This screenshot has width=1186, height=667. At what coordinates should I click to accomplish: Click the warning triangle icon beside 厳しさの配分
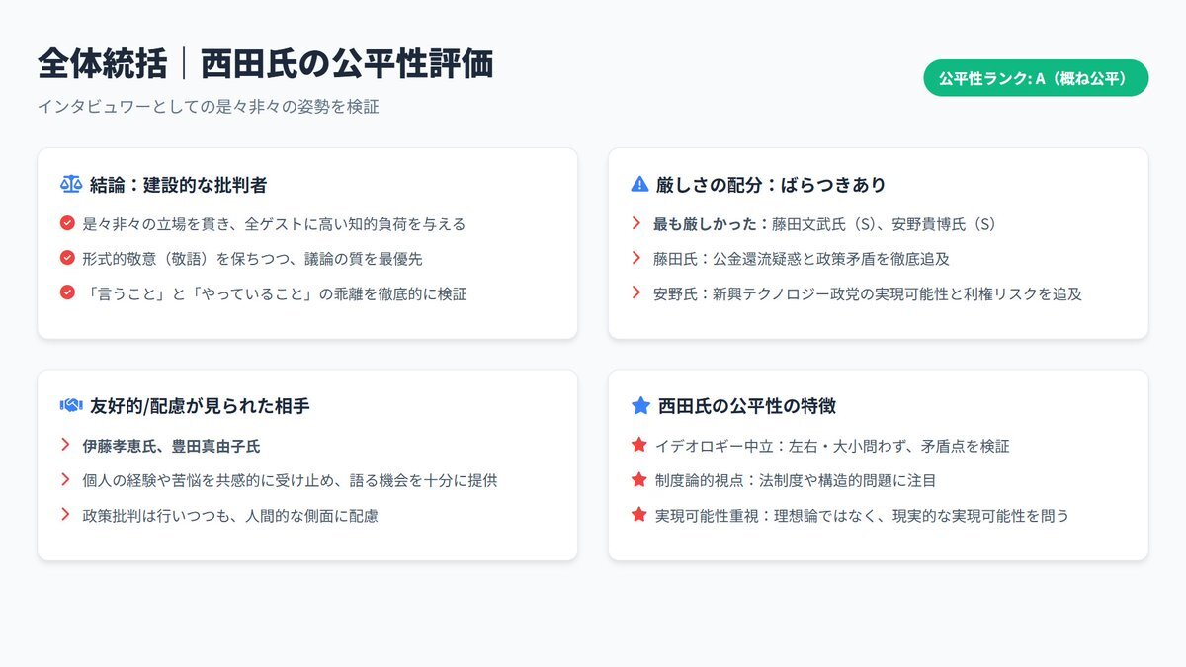click(639, 184)
